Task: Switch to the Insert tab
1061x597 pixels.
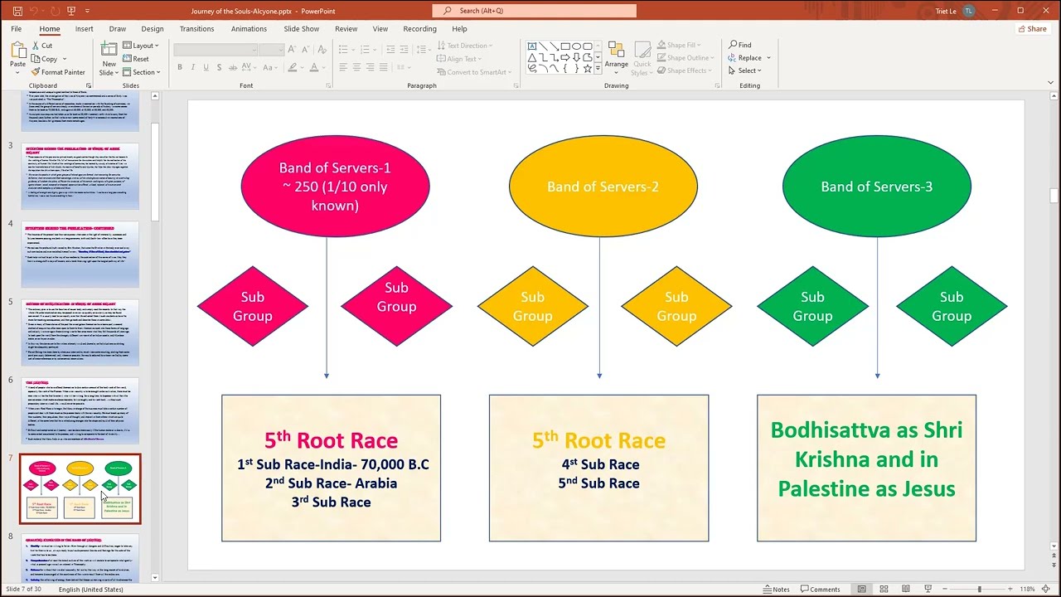Action: 84,28
